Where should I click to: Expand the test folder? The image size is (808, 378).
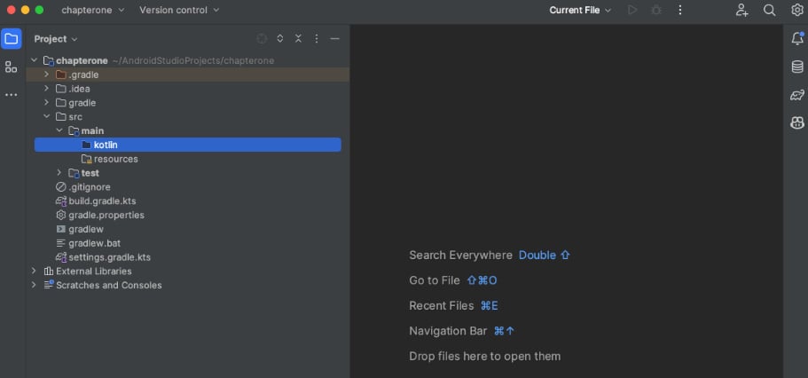pyautogui.click(x=59, y=172)
